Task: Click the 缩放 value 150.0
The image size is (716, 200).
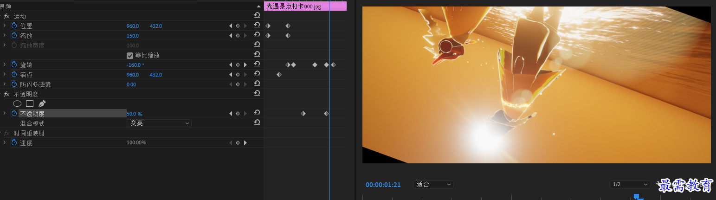Action: click(x=133, y=36)
